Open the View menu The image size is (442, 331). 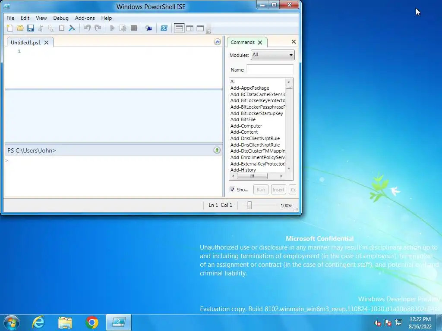(41, 18)
